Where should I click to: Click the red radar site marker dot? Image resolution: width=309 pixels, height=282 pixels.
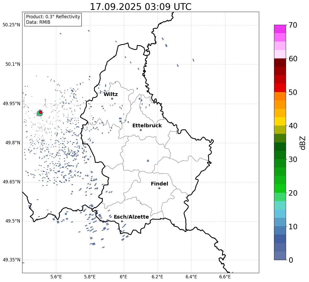[40, 112]
